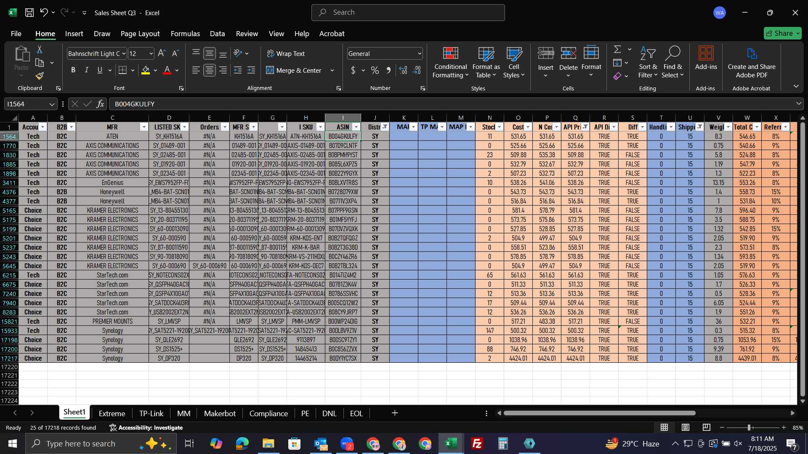Screen dimensions: 808x454
Task: Open Format as Table gallery
Action: 486,62
